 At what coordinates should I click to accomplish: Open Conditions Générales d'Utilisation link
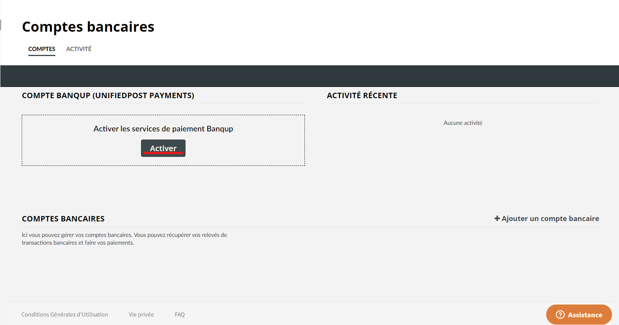65,315
